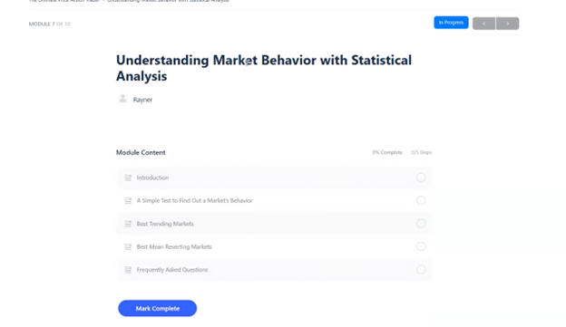
Task: Toggle the completion circle for Introduction
Action: (x=421, y=178)
